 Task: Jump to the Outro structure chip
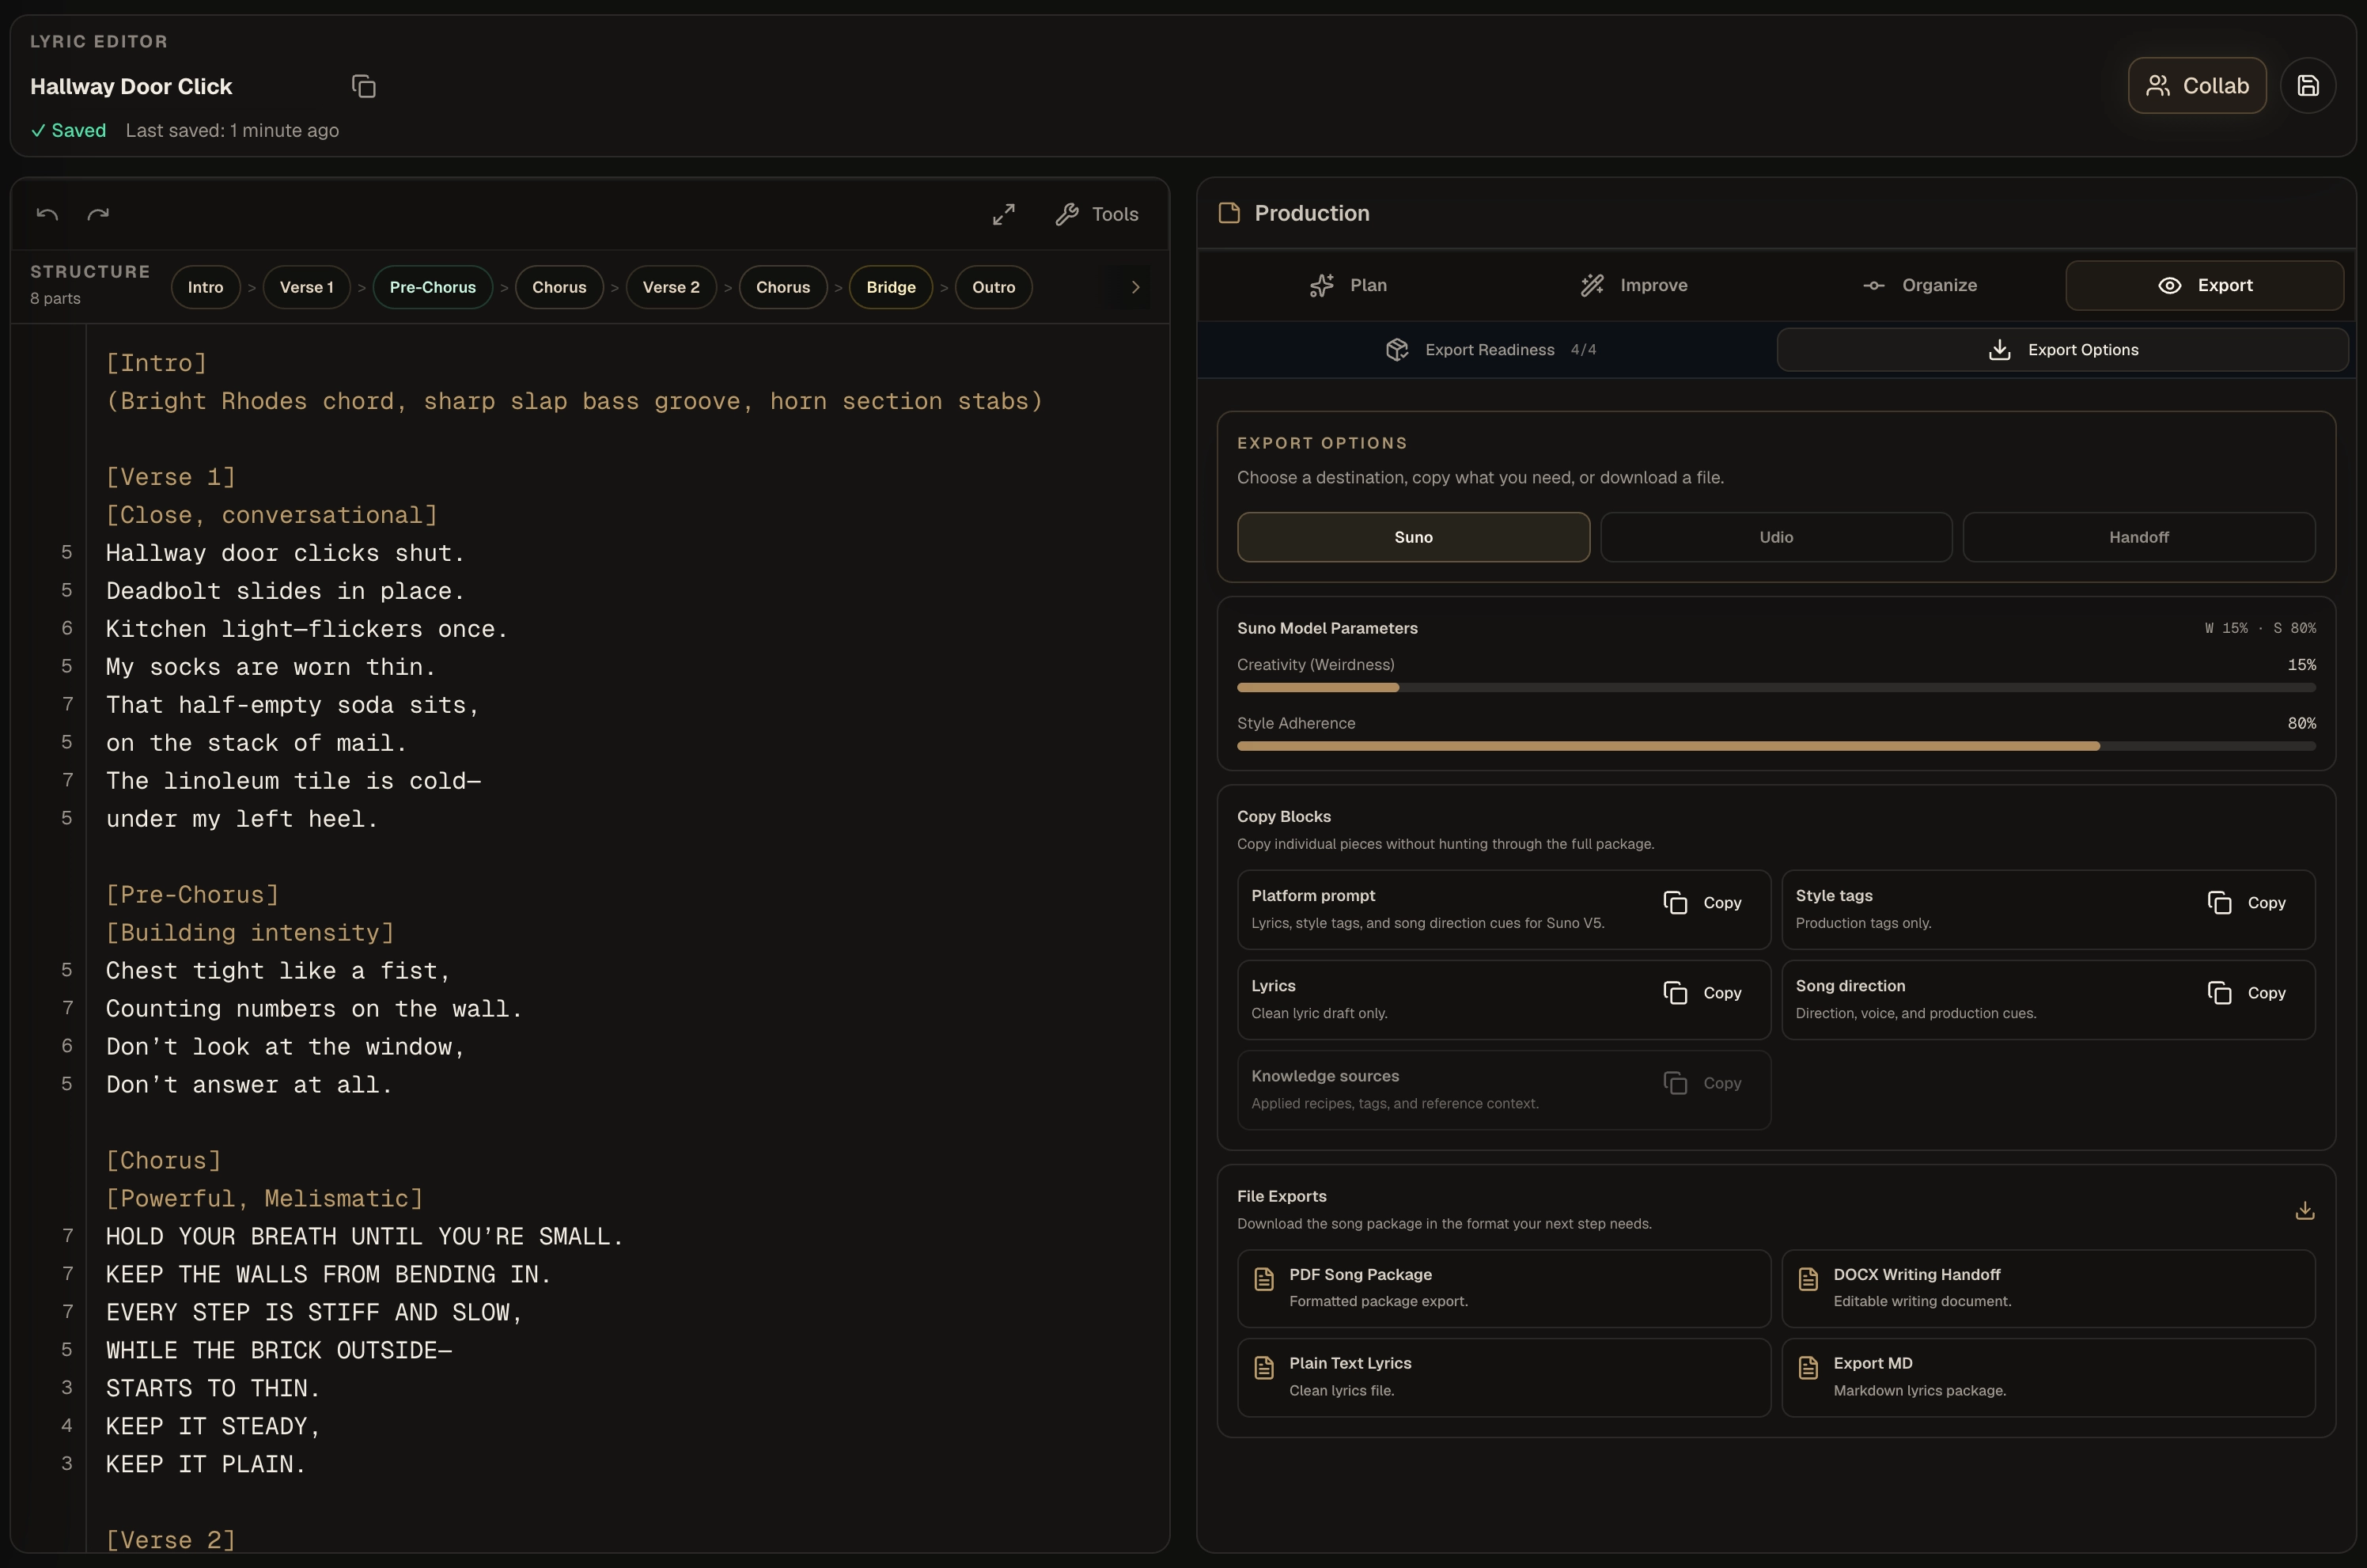(993, 287)
